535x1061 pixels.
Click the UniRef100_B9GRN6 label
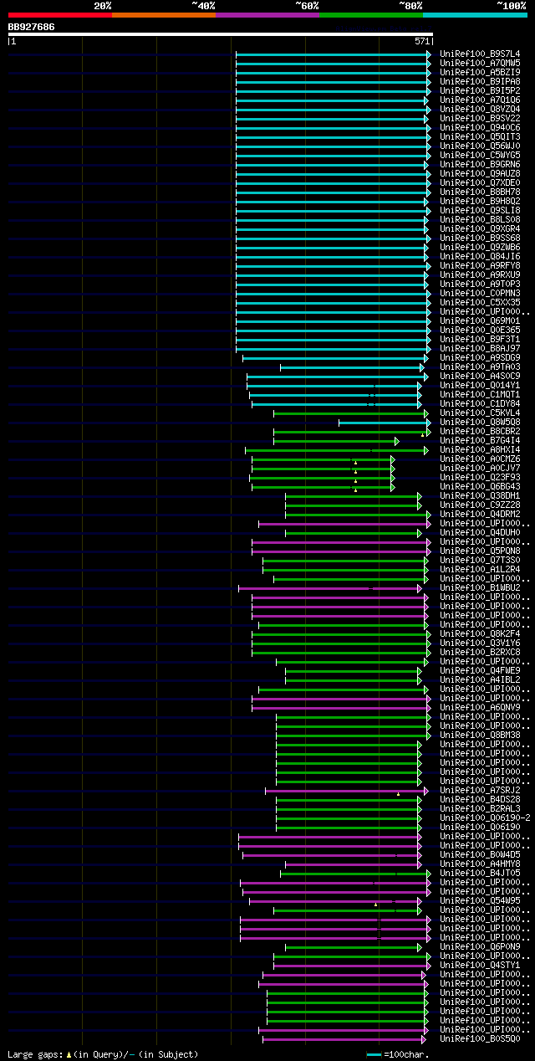(x=480, y=164)
